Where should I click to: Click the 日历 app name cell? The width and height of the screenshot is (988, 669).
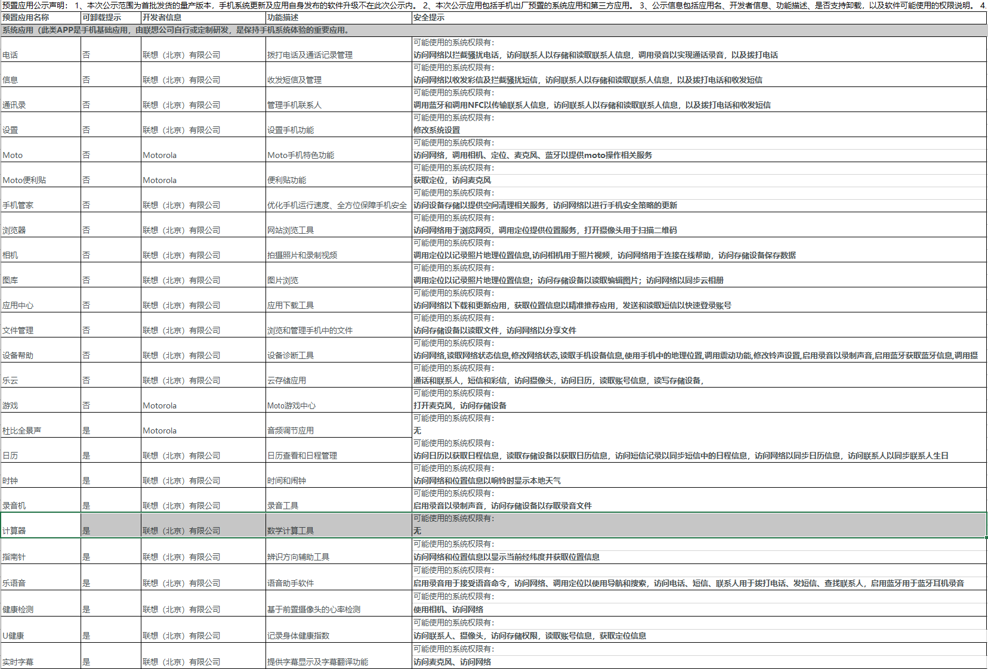tap(41, 450)
